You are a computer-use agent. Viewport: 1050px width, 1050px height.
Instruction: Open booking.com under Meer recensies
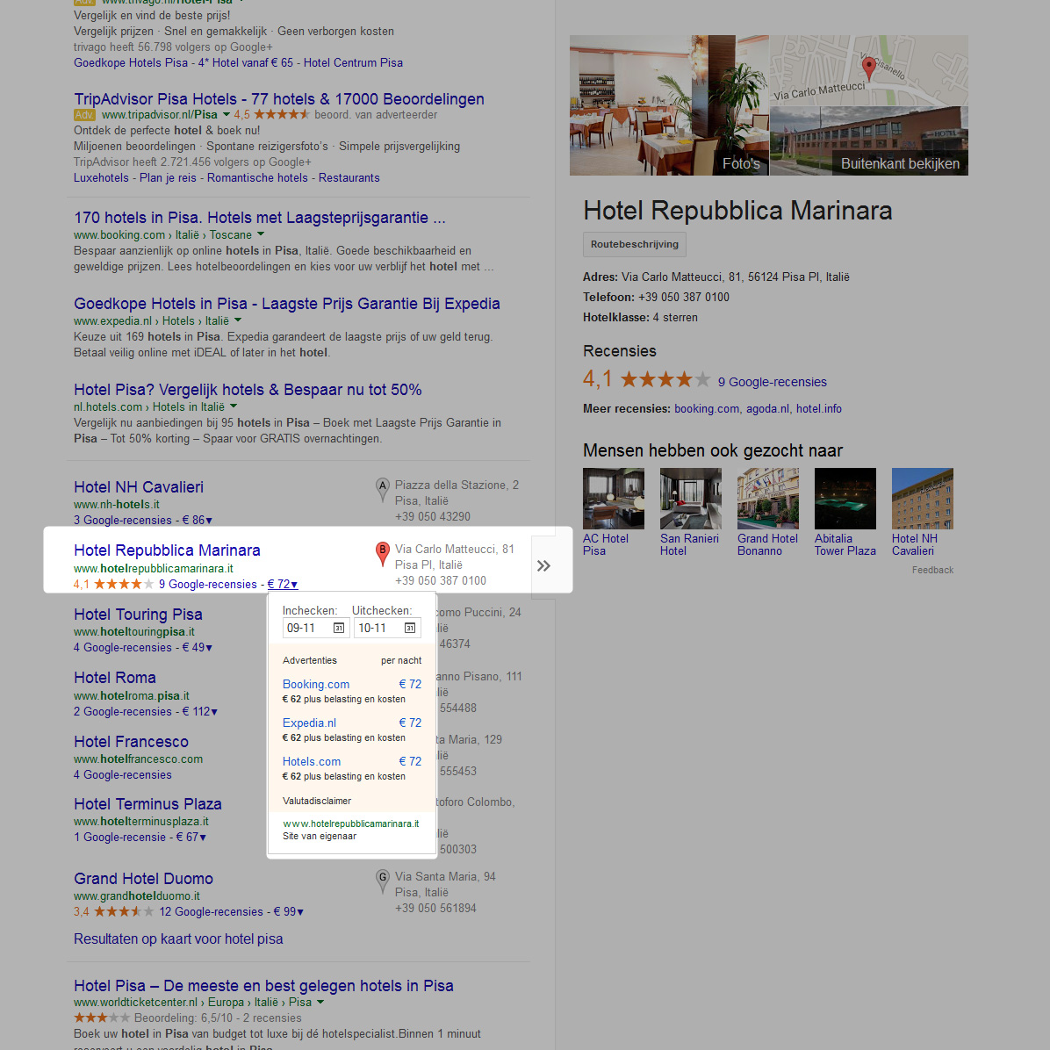point(707,408)
